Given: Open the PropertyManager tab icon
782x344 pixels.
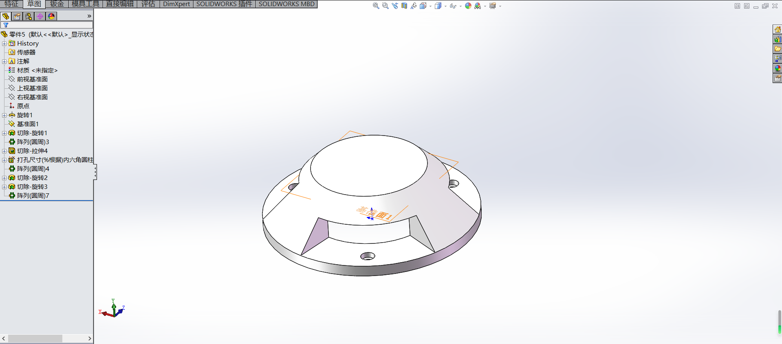Looking at the screenshot, I should click(17, 16).
